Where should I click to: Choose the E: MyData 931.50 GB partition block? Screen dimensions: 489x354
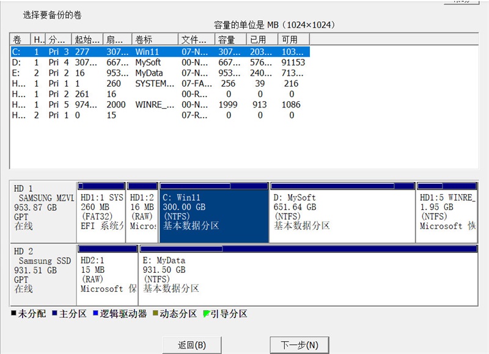click(x=308, y=275)
